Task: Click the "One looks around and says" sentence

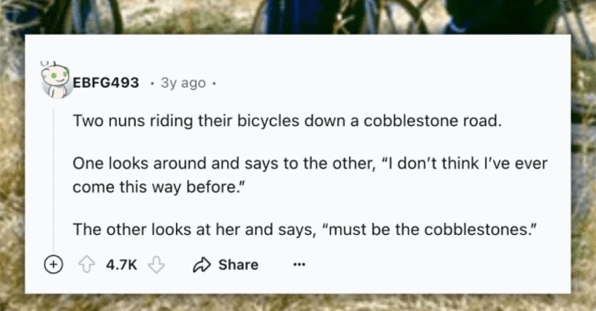Action: (309, 164)
